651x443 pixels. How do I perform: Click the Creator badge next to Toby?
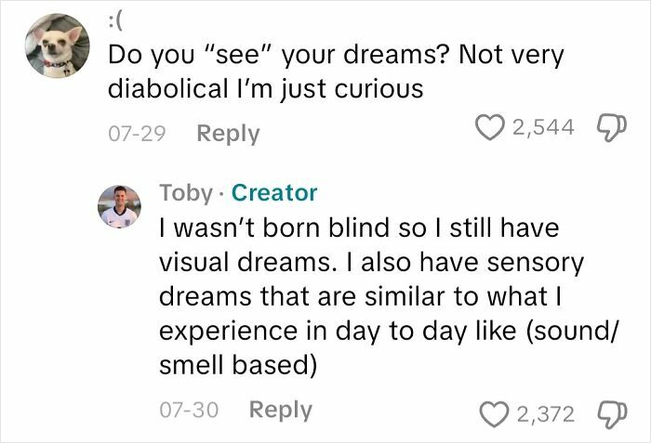[273, 192]
